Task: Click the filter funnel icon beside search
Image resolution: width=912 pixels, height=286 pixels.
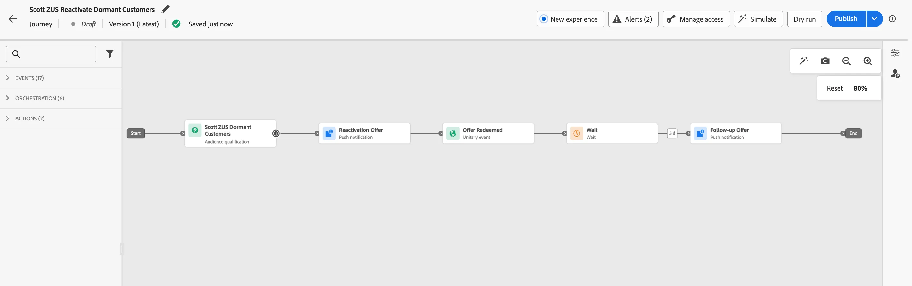Action: (x=110, y=54)
